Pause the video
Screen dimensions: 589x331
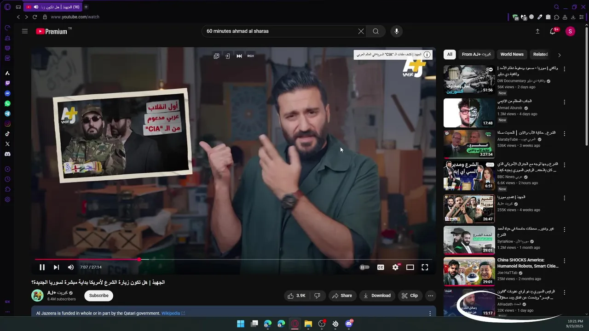coord(42,267)
